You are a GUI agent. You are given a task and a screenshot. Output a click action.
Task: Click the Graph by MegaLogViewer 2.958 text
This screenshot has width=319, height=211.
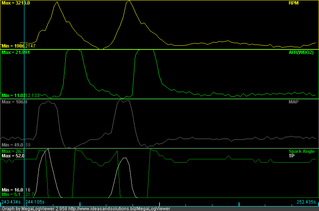point(34,209)
